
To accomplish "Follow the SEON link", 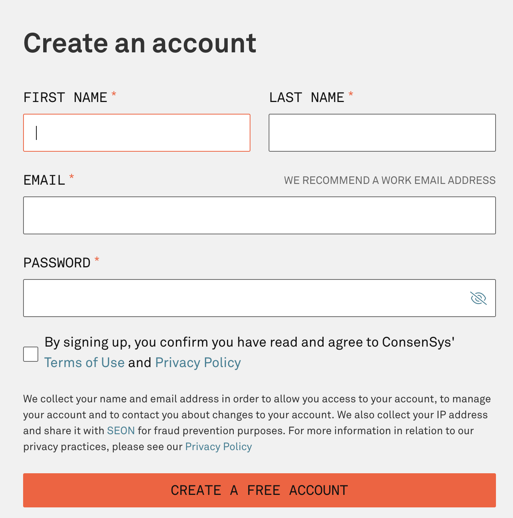I will click(121, 431).
